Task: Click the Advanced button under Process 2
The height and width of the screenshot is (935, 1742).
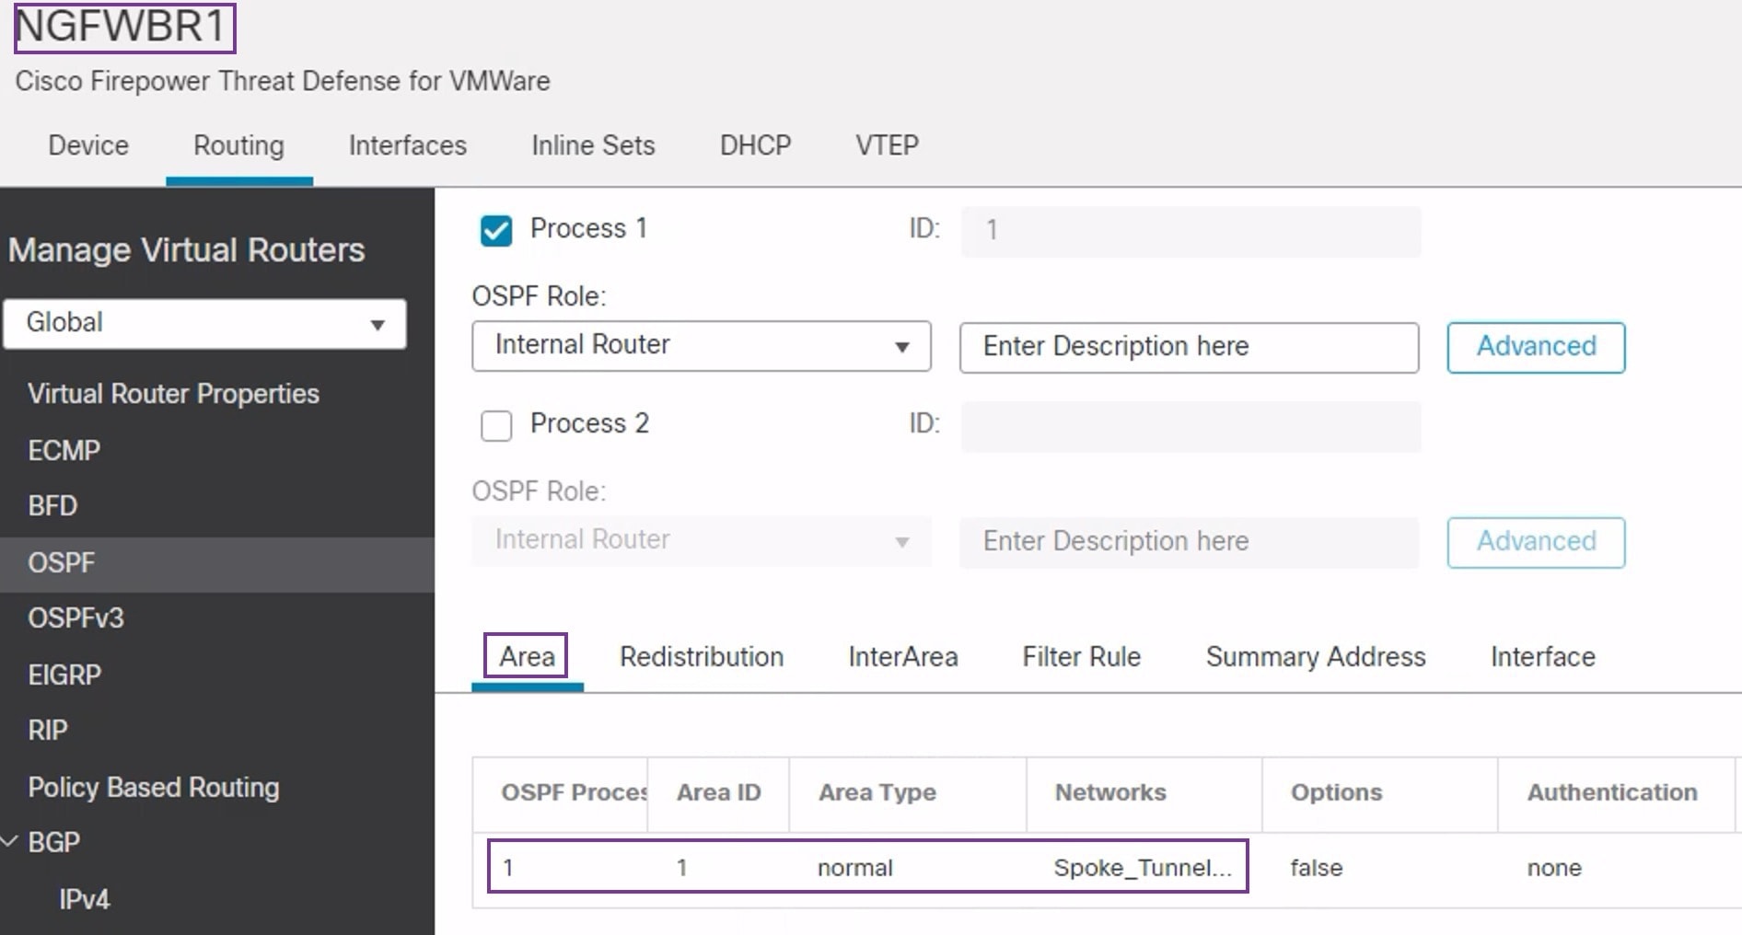Action: pos(1535,542)
